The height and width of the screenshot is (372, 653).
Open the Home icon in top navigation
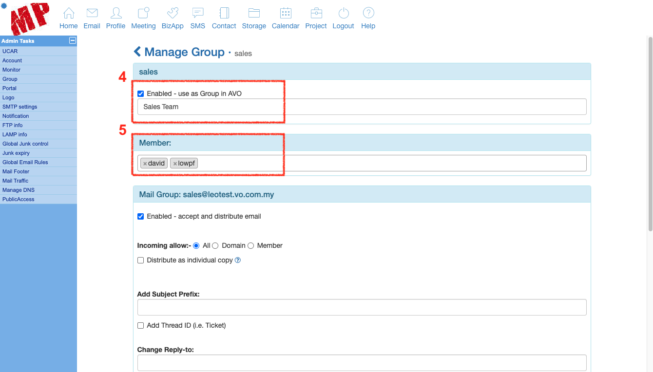click(69, 13)
